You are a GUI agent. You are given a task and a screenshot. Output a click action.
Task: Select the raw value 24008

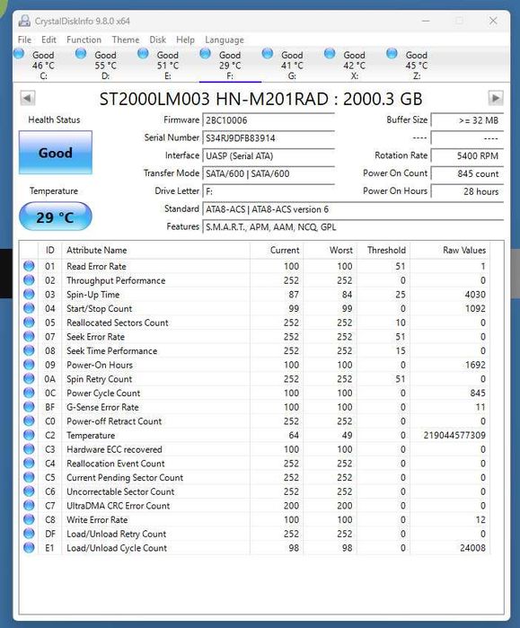pyautogui.click(x=472, y=548)
